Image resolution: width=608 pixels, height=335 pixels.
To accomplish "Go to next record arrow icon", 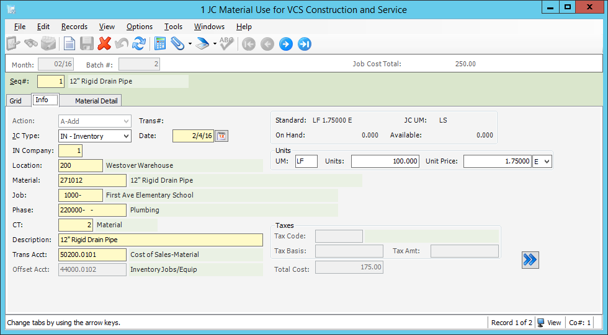I will (x=286, y=44).
